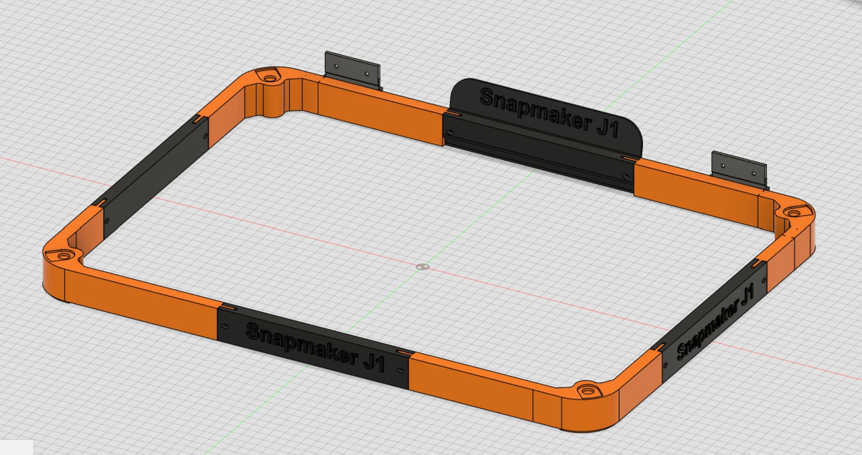
Task: Select the origin point marker at grid center
Action: click(x=422, y=267)
